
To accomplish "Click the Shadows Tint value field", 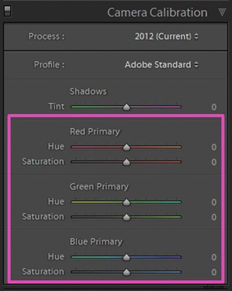I will (x=214, y=107).
